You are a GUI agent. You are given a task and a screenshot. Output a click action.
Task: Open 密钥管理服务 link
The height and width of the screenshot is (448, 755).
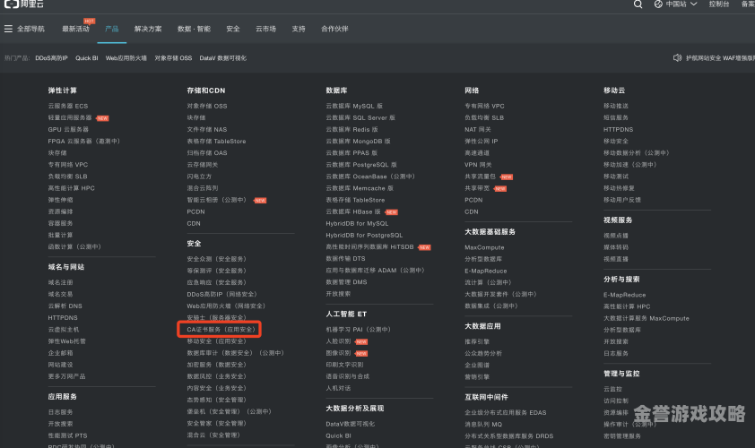pyautogui.click(x=622, y=436)
